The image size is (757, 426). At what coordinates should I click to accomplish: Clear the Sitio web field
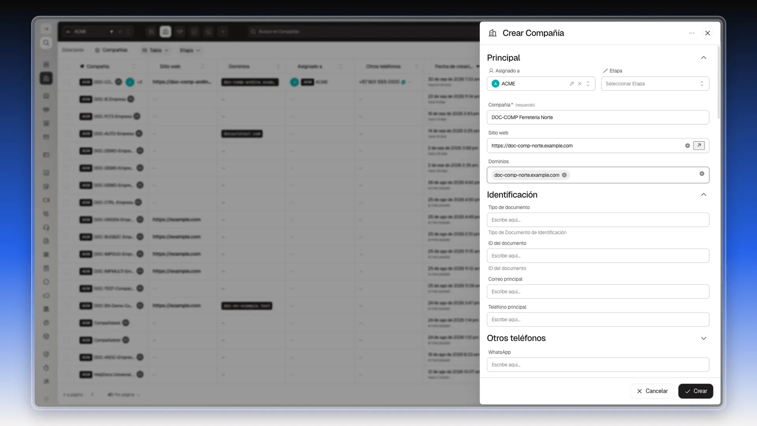click(687, 146)
